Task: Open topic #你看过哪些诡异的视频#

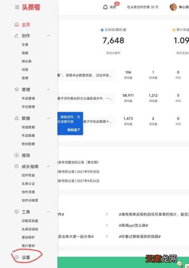Action: [140, 237]
